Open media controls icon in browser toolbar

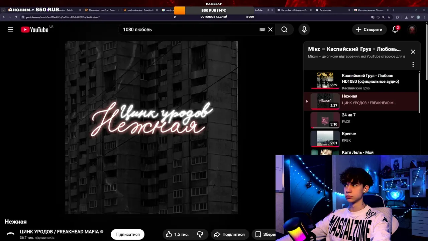click(412, 17)
